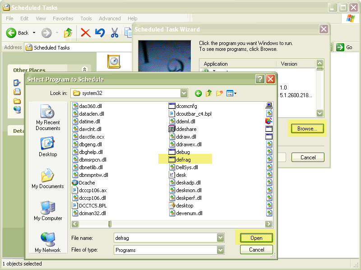Viewport: 361px width, 270px height.
Task: Click the Version column header in wizard
Action: click(x=296, y=64)
